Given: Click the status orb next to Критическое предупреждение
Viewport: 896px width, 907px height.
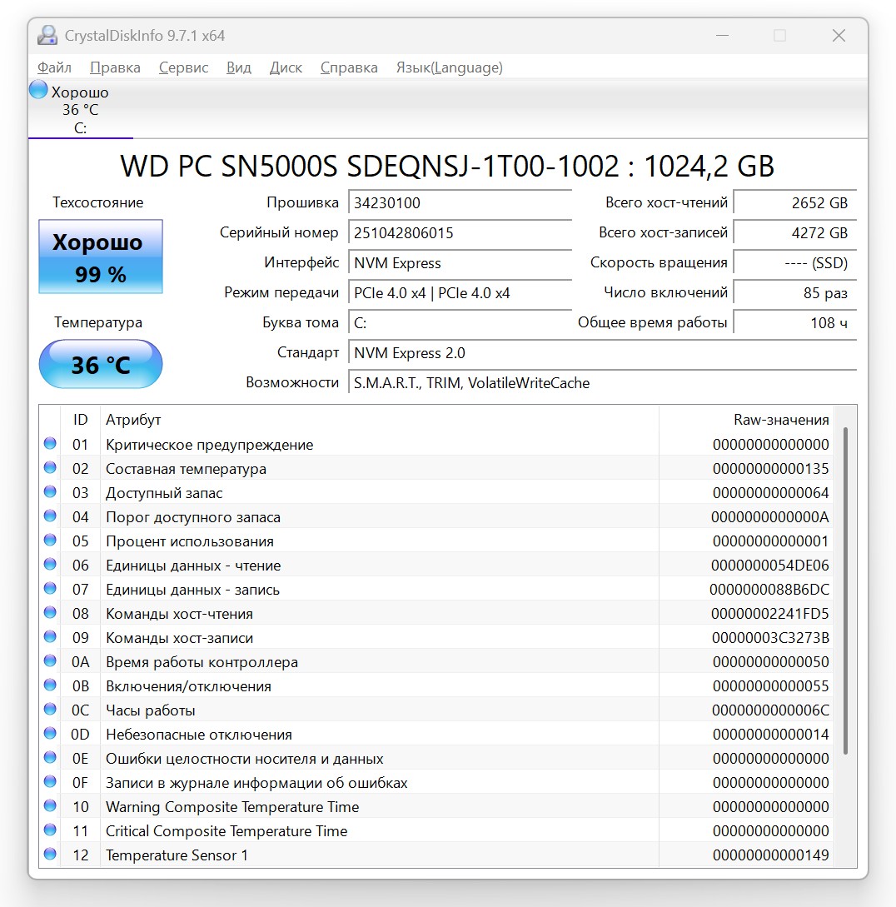Looking at the screenshot, I should tap(50, 444).
